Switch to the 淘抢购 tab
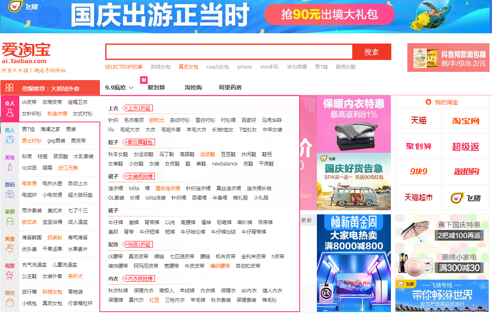492x317 pixels. coord(193,87)
